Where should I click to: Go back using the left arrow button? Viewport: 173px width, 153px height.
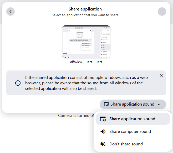[11, 12]
